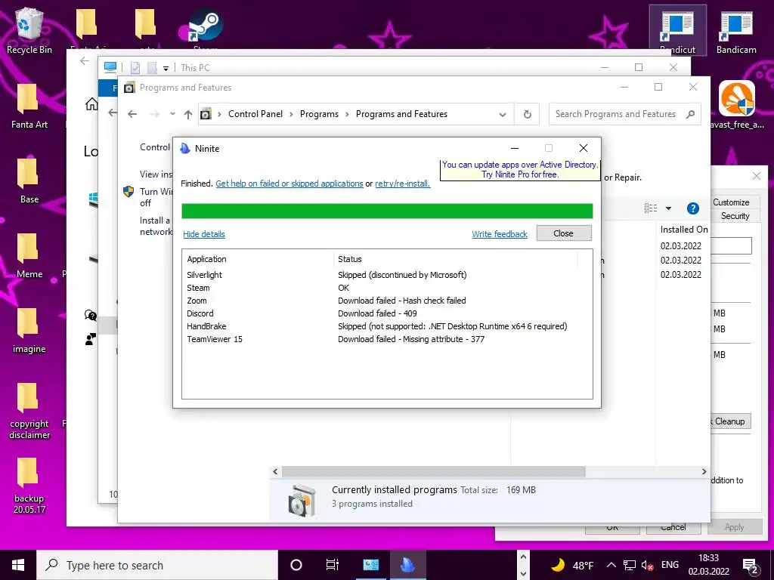Click the Cleanup button in properties
The image size is (774, 580).
click(x=729, y=421)
